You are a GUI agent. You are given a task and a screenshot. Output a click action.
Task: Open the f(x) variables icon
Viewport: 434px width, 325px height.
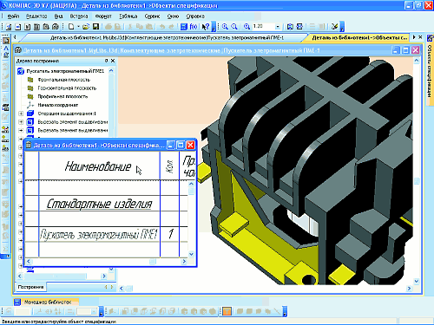194,27
